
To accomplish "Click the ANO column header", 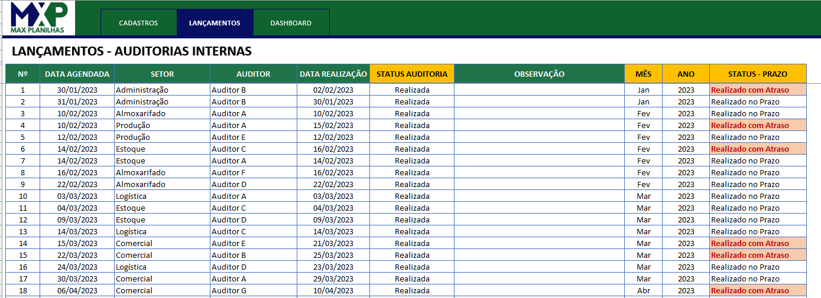I will click(x=686, y=74).
